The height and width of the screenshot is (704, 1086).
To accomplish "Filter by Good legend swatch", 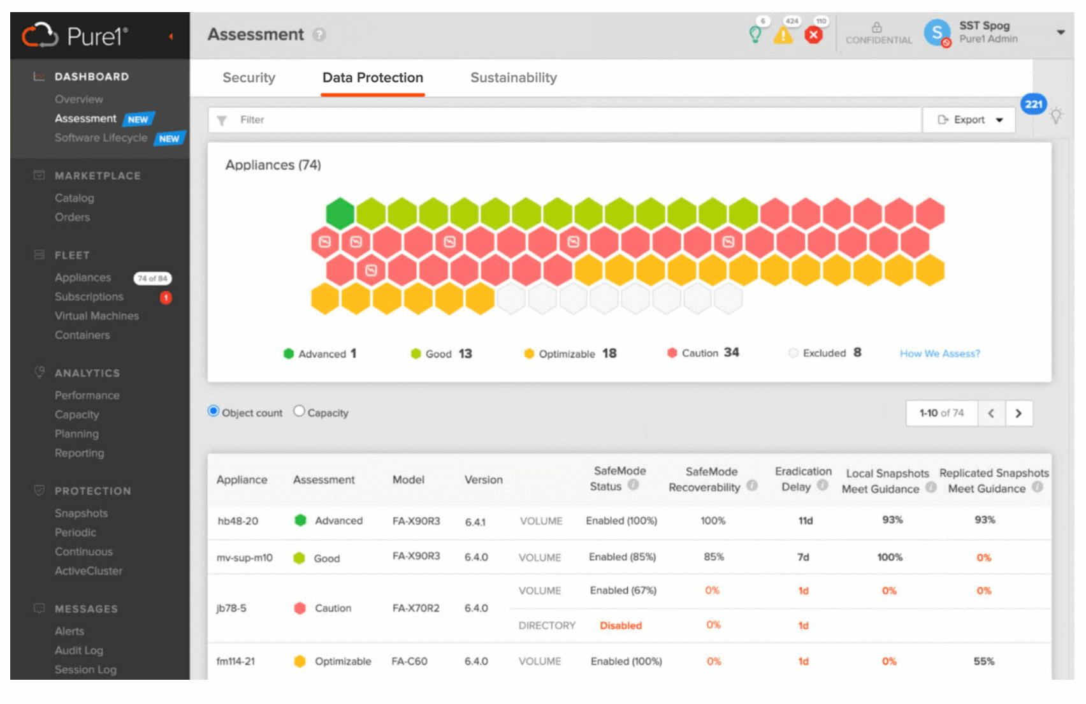I will pyautogui.click(x=416, y=353).
